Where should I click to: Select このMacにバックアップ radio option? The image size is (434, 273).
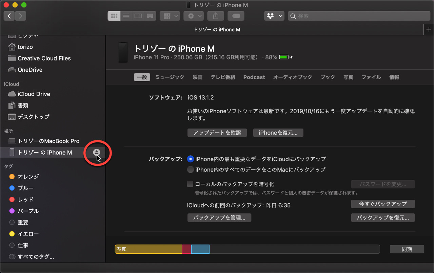click(191, 169)
